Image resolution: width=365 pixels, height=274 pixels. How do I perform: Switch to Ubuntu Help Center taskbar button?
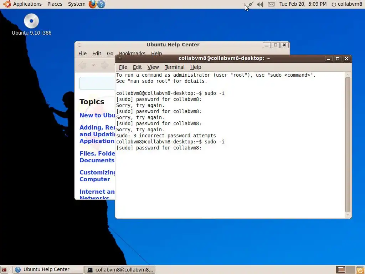click(48, 270)
